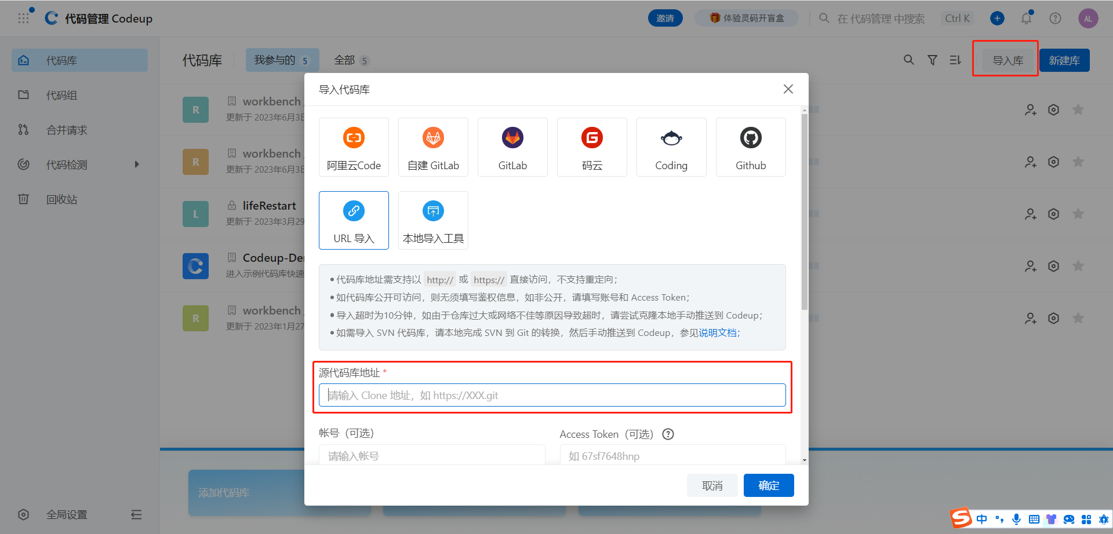The image size is (1113, 534).
Task: Open 全局设置 in the sidebar
Action: click(x=67, y=515)
